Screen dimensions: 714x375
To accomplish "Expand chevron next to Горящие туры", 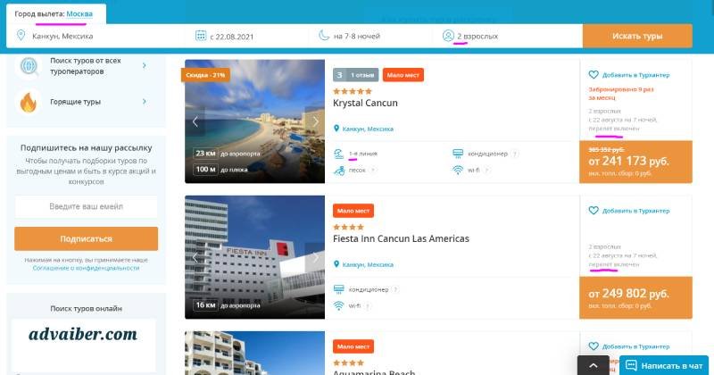I will click(145, 102).
